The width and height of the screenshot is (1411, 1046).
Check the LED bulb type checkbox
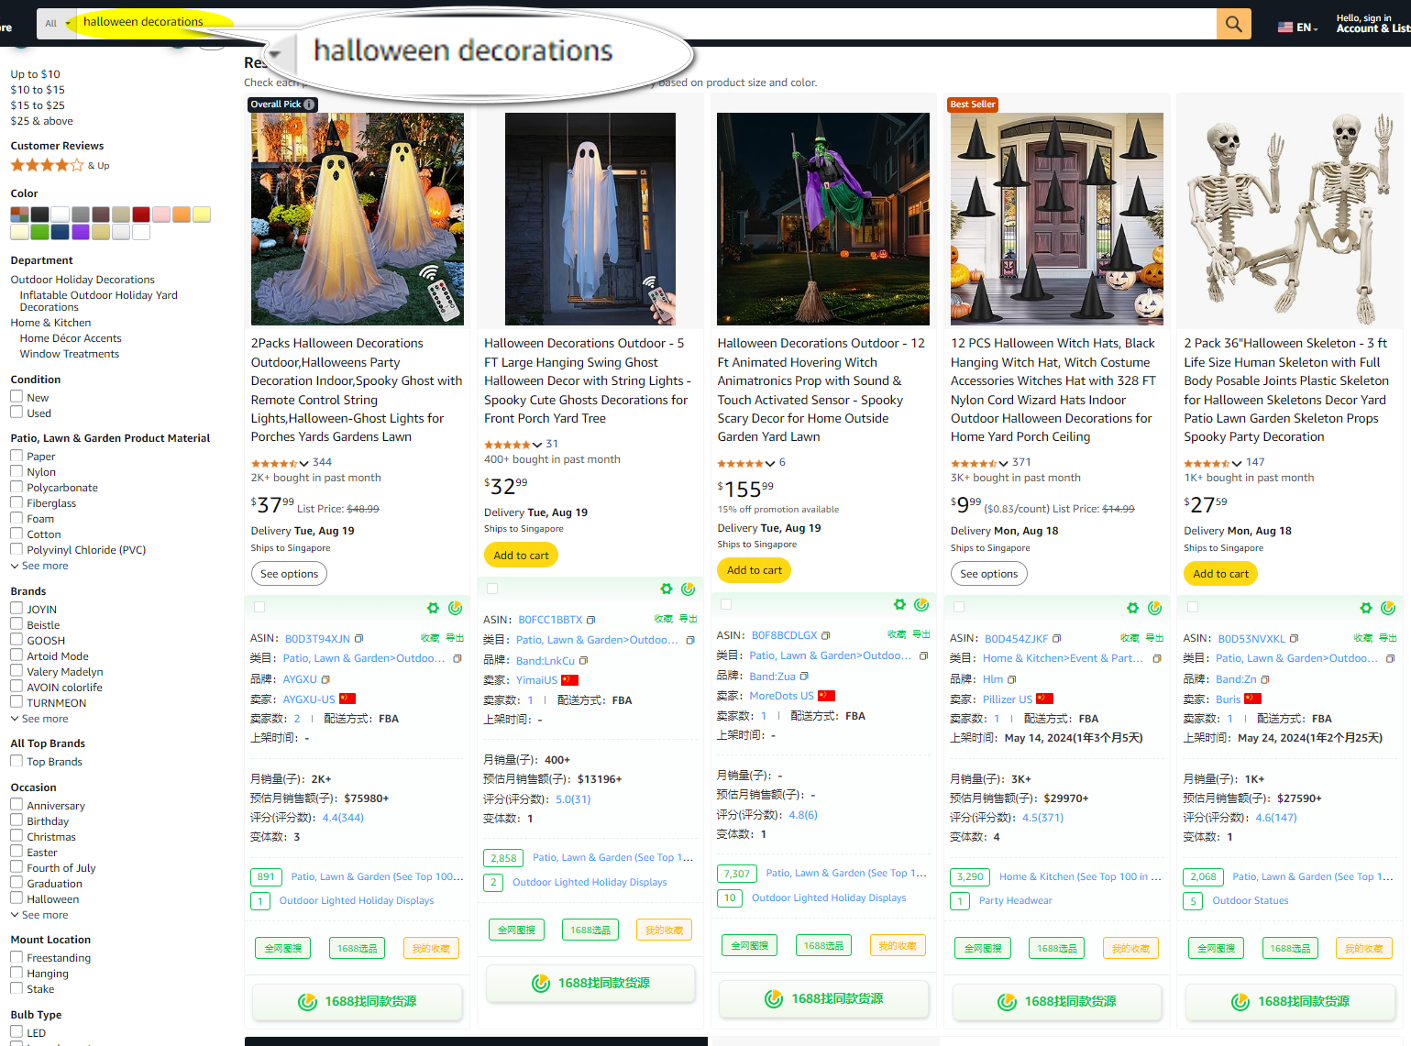point(17,1031)
